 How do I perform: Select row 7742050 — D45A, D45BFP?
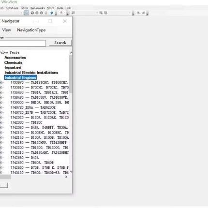click(x=39, y=128)
